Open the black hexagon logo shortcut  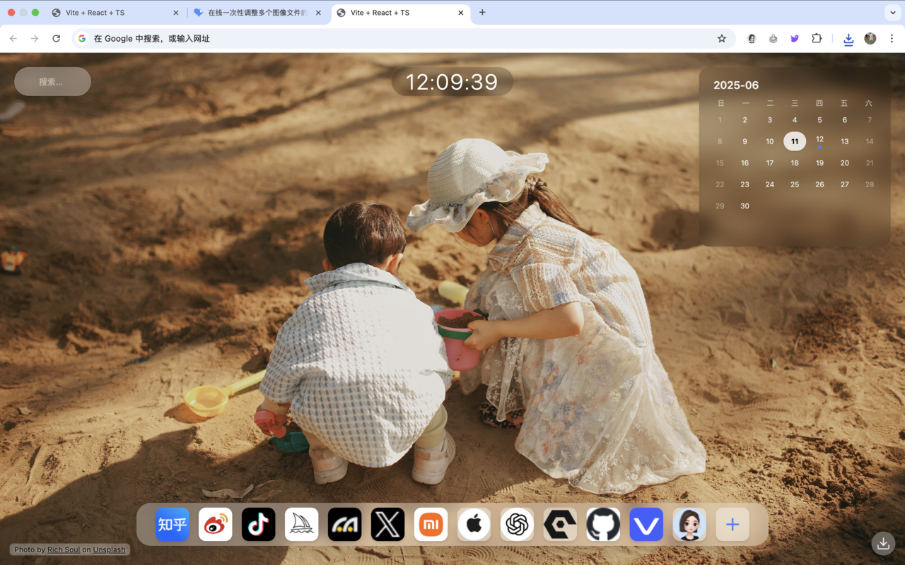tap(561, 525)
